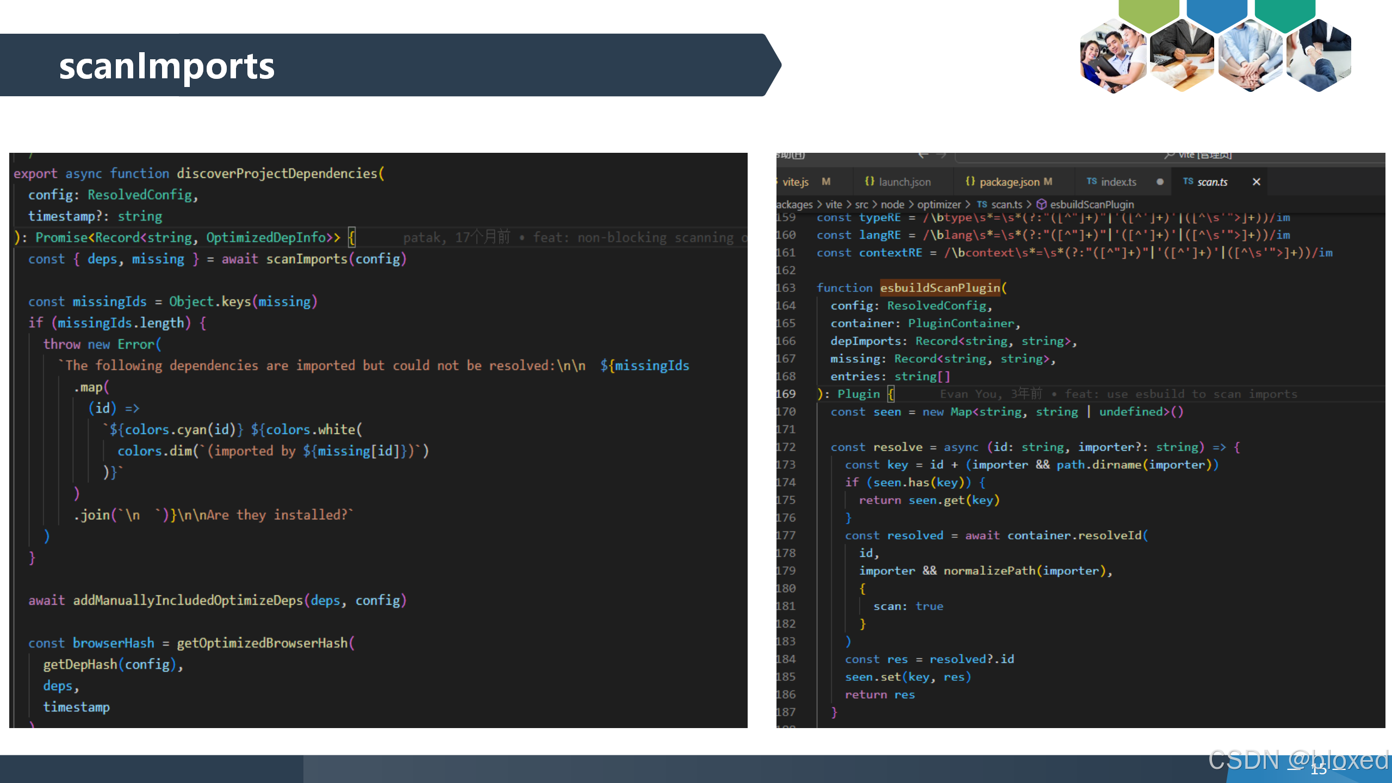The height and width of the screenshot is (783, 1392).
Task: Open the 'src' breadcrumb segment
Action: click(x=861, y=204)
